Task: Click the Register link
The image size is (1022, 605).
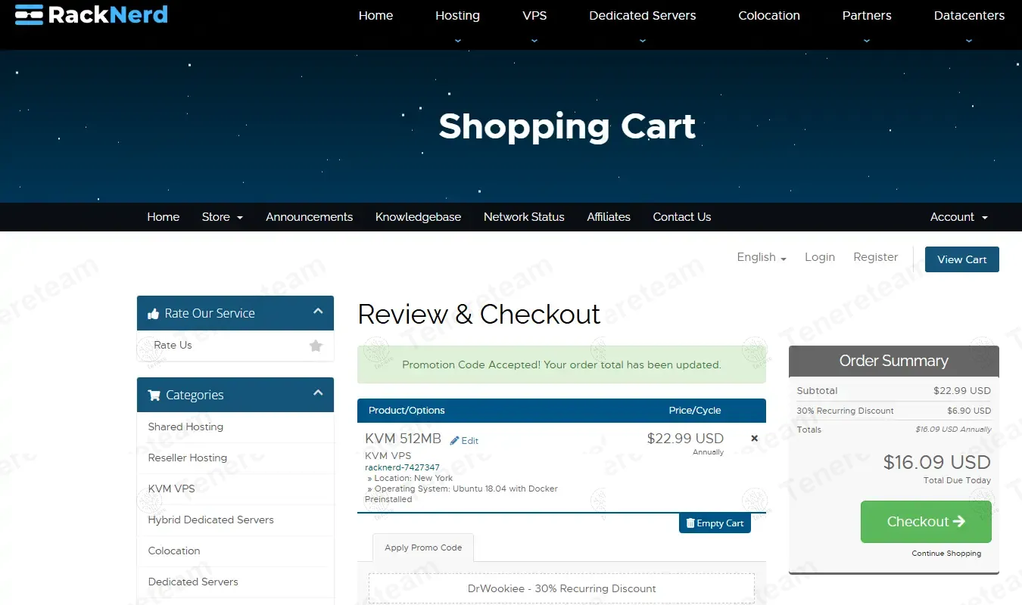Action: click(x=876, y=257)
